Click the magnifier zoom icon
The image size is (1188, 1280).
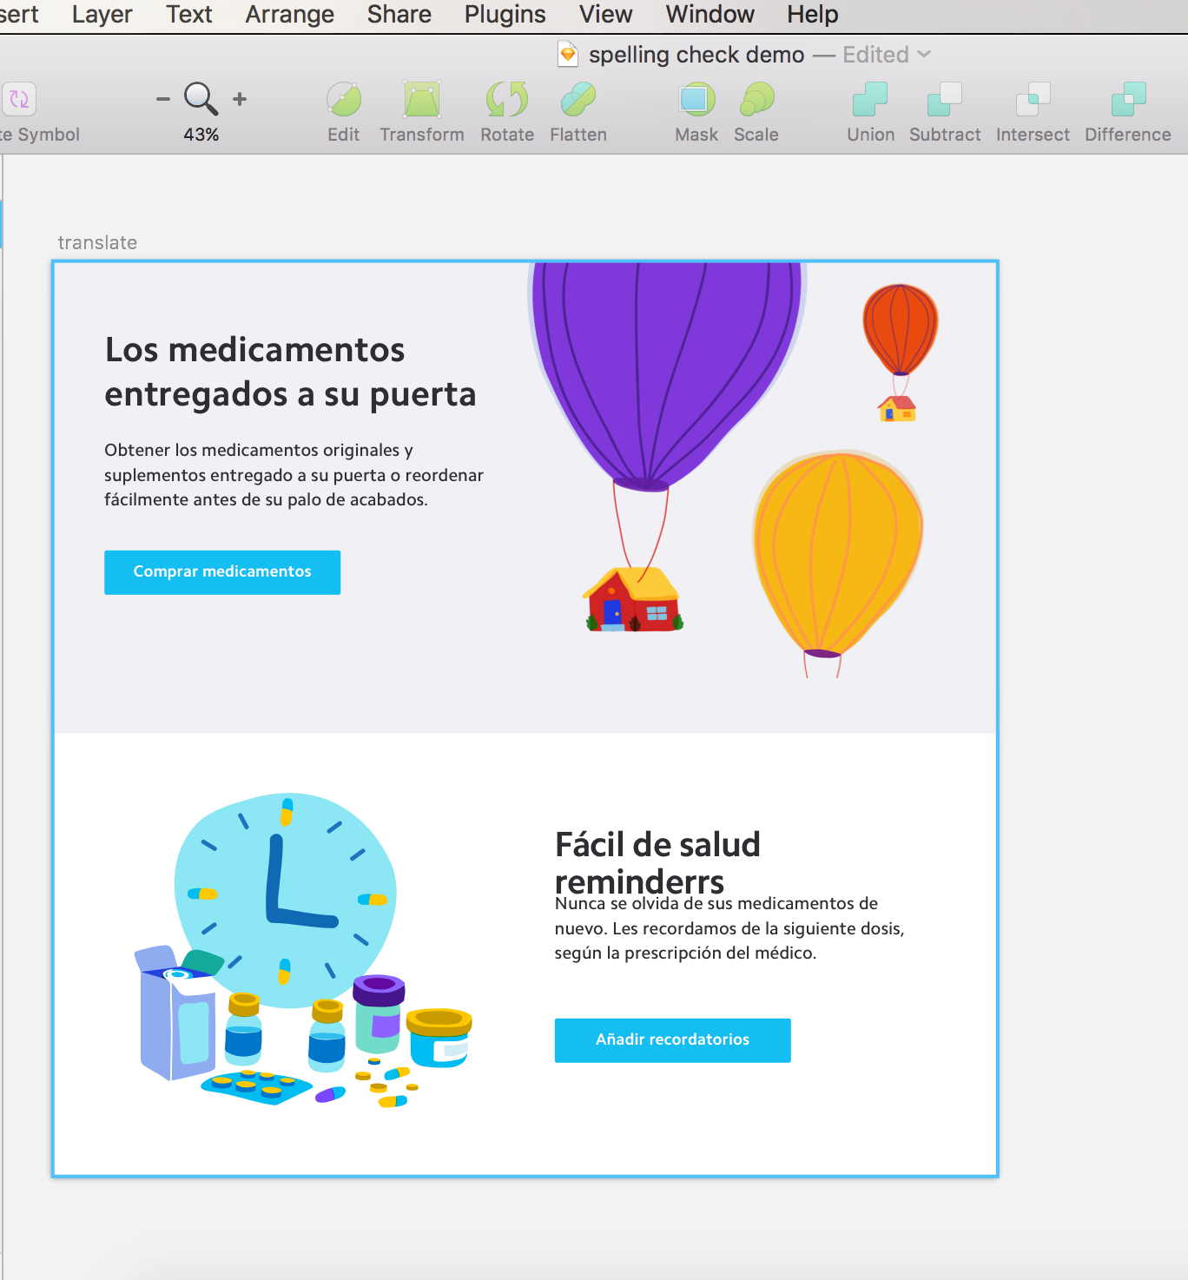[x=200, y=99]
